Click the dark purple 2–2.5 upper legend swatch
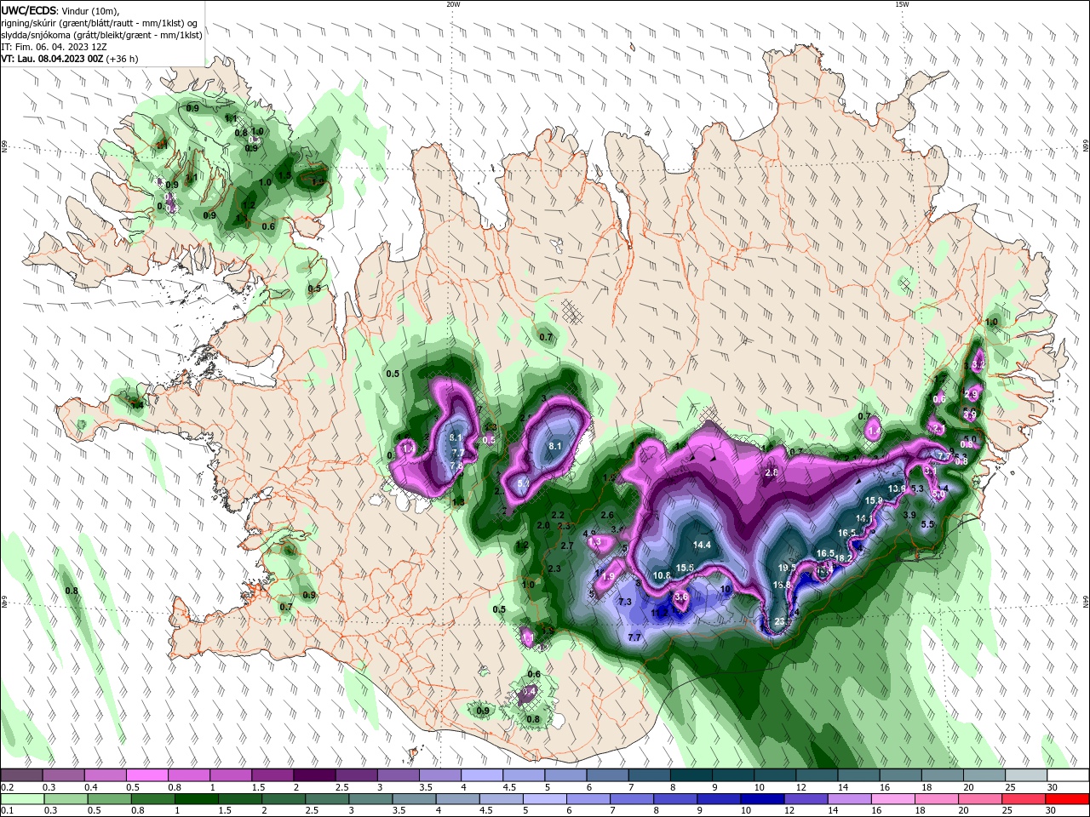 [314, 775]
